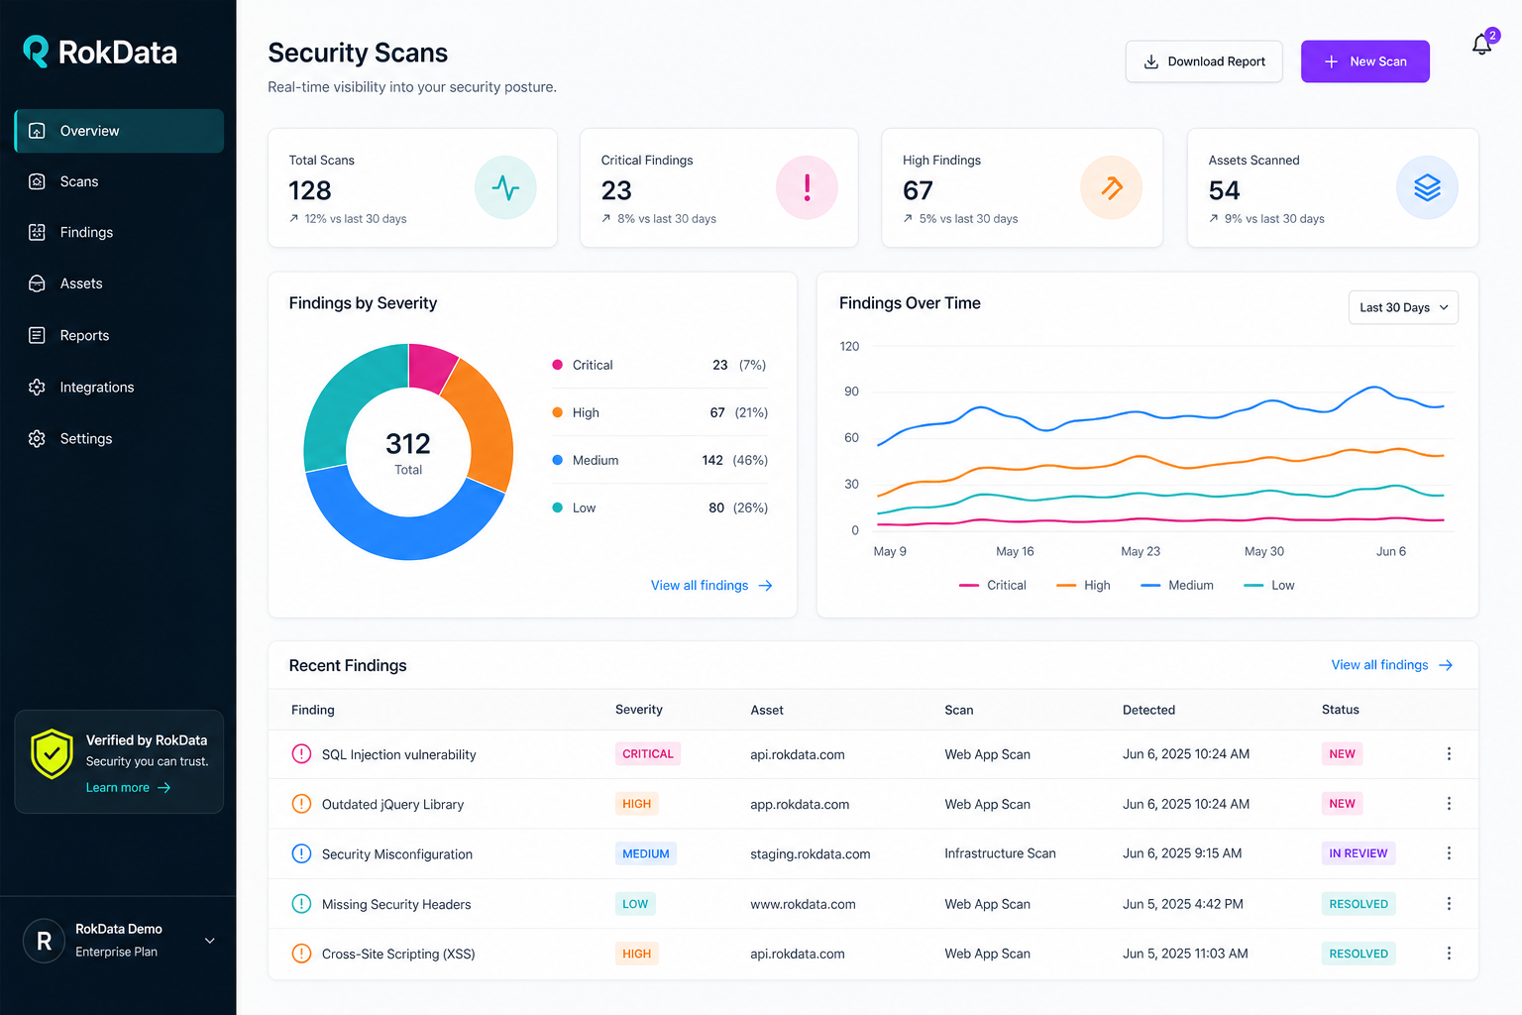Click the 312 Total donut chart center
1522x1015 pixels.
[408, 452]
